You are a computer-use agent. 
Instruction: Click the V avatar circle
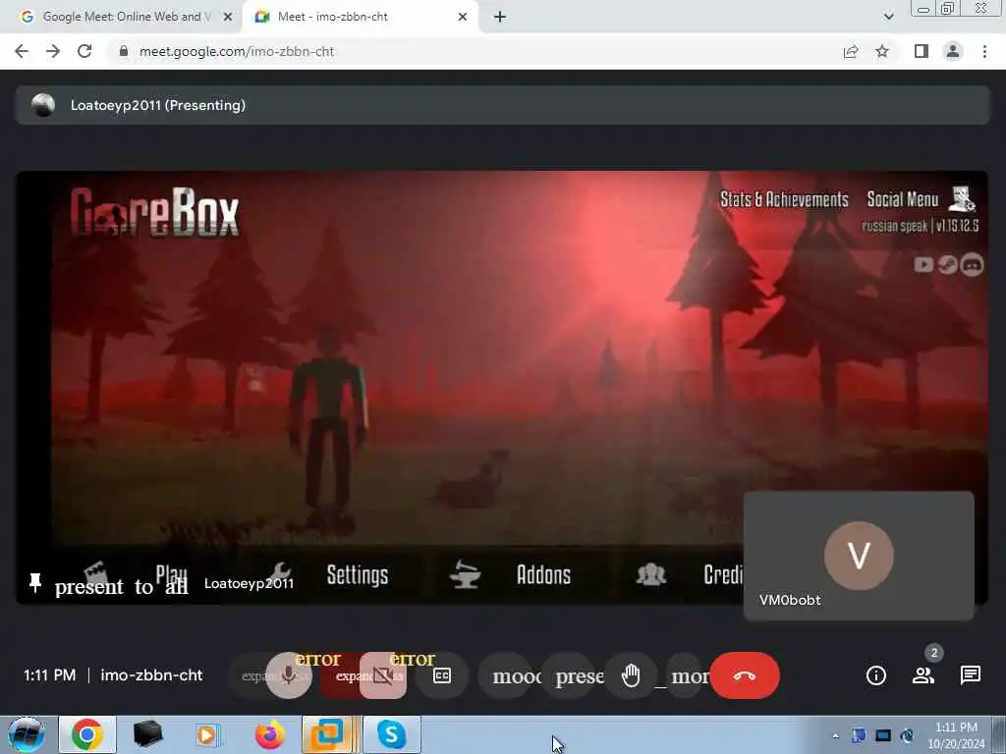[859, 556]
